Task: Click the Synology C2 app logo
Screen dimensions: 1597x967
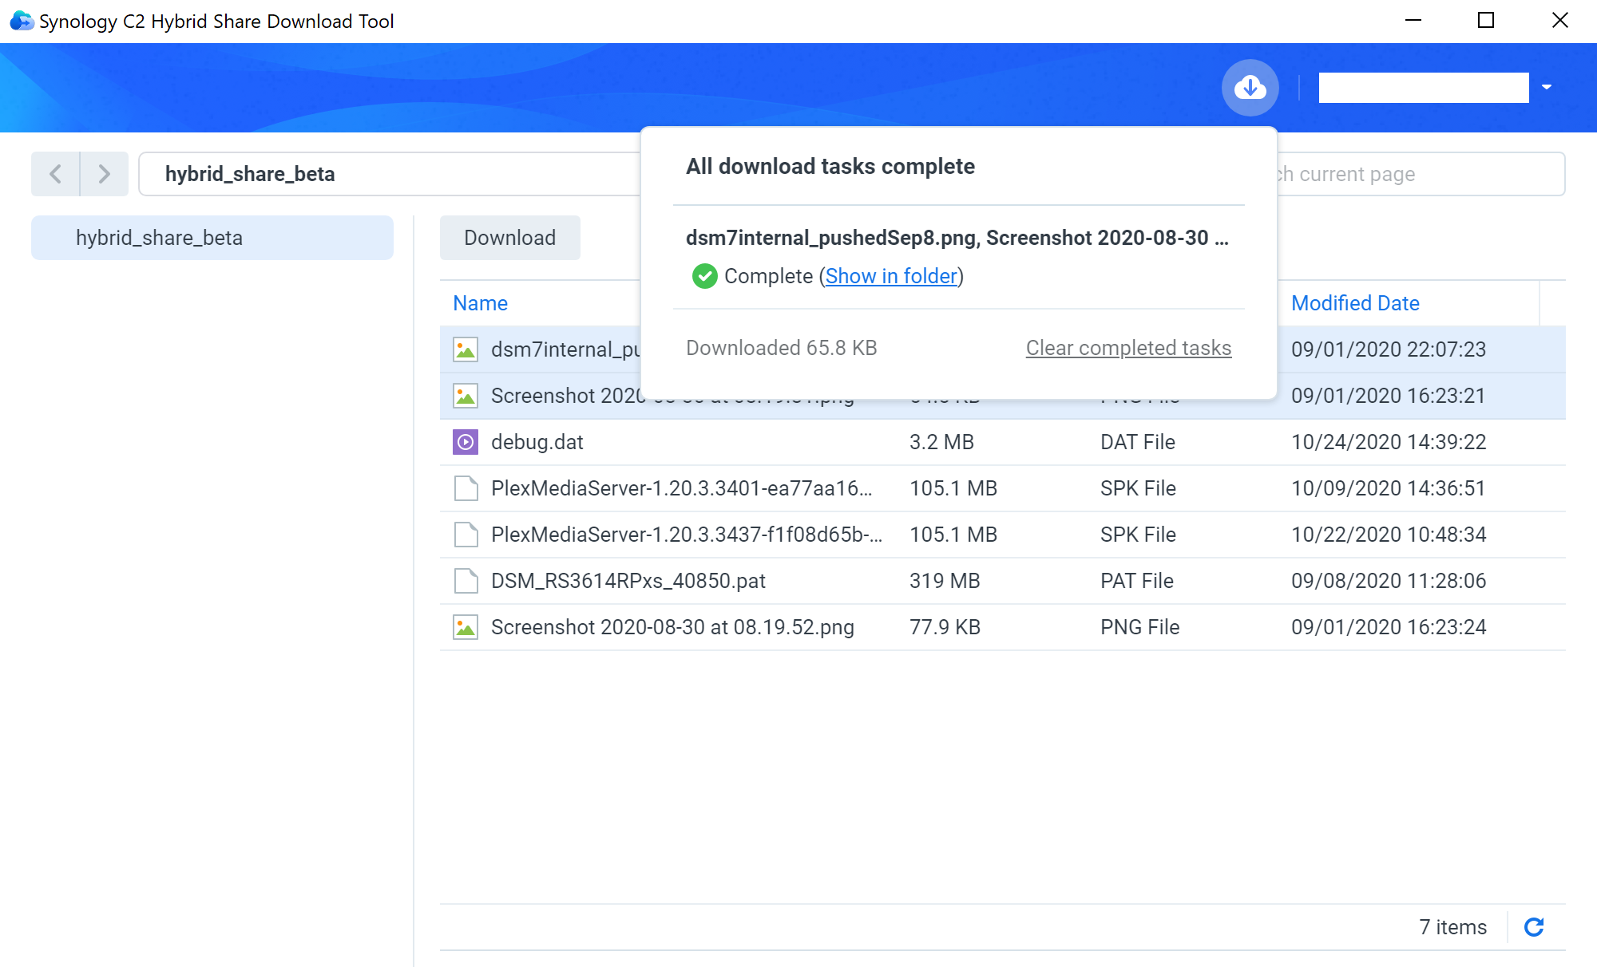Action: (21, 21)
